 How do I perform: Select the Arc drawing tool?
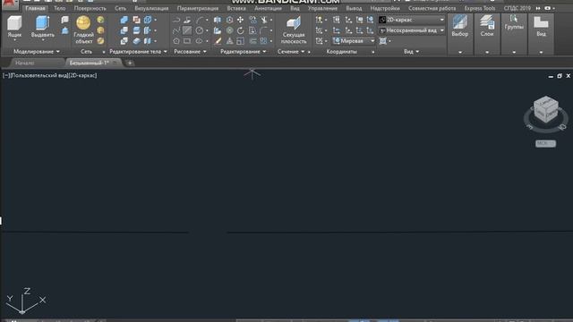(200, 20)
